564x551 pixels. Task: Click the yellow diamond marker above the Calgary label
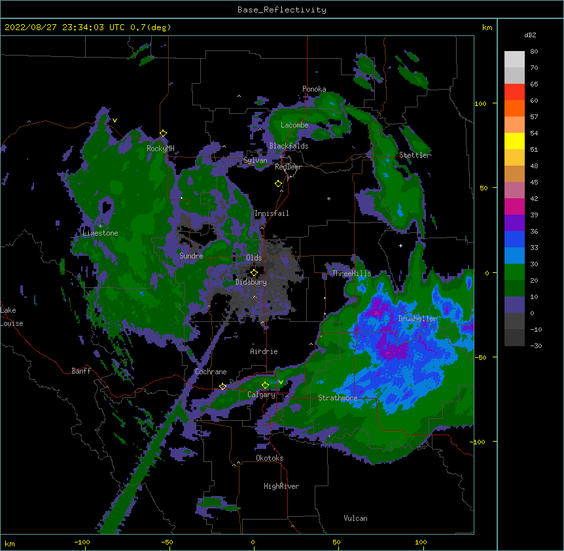coord(265,385)
